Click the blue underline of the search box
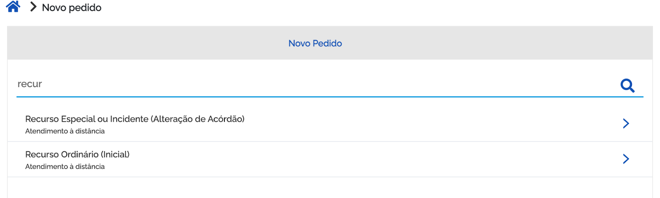Screen dimensions: 660x198 [x=330, y=97]
